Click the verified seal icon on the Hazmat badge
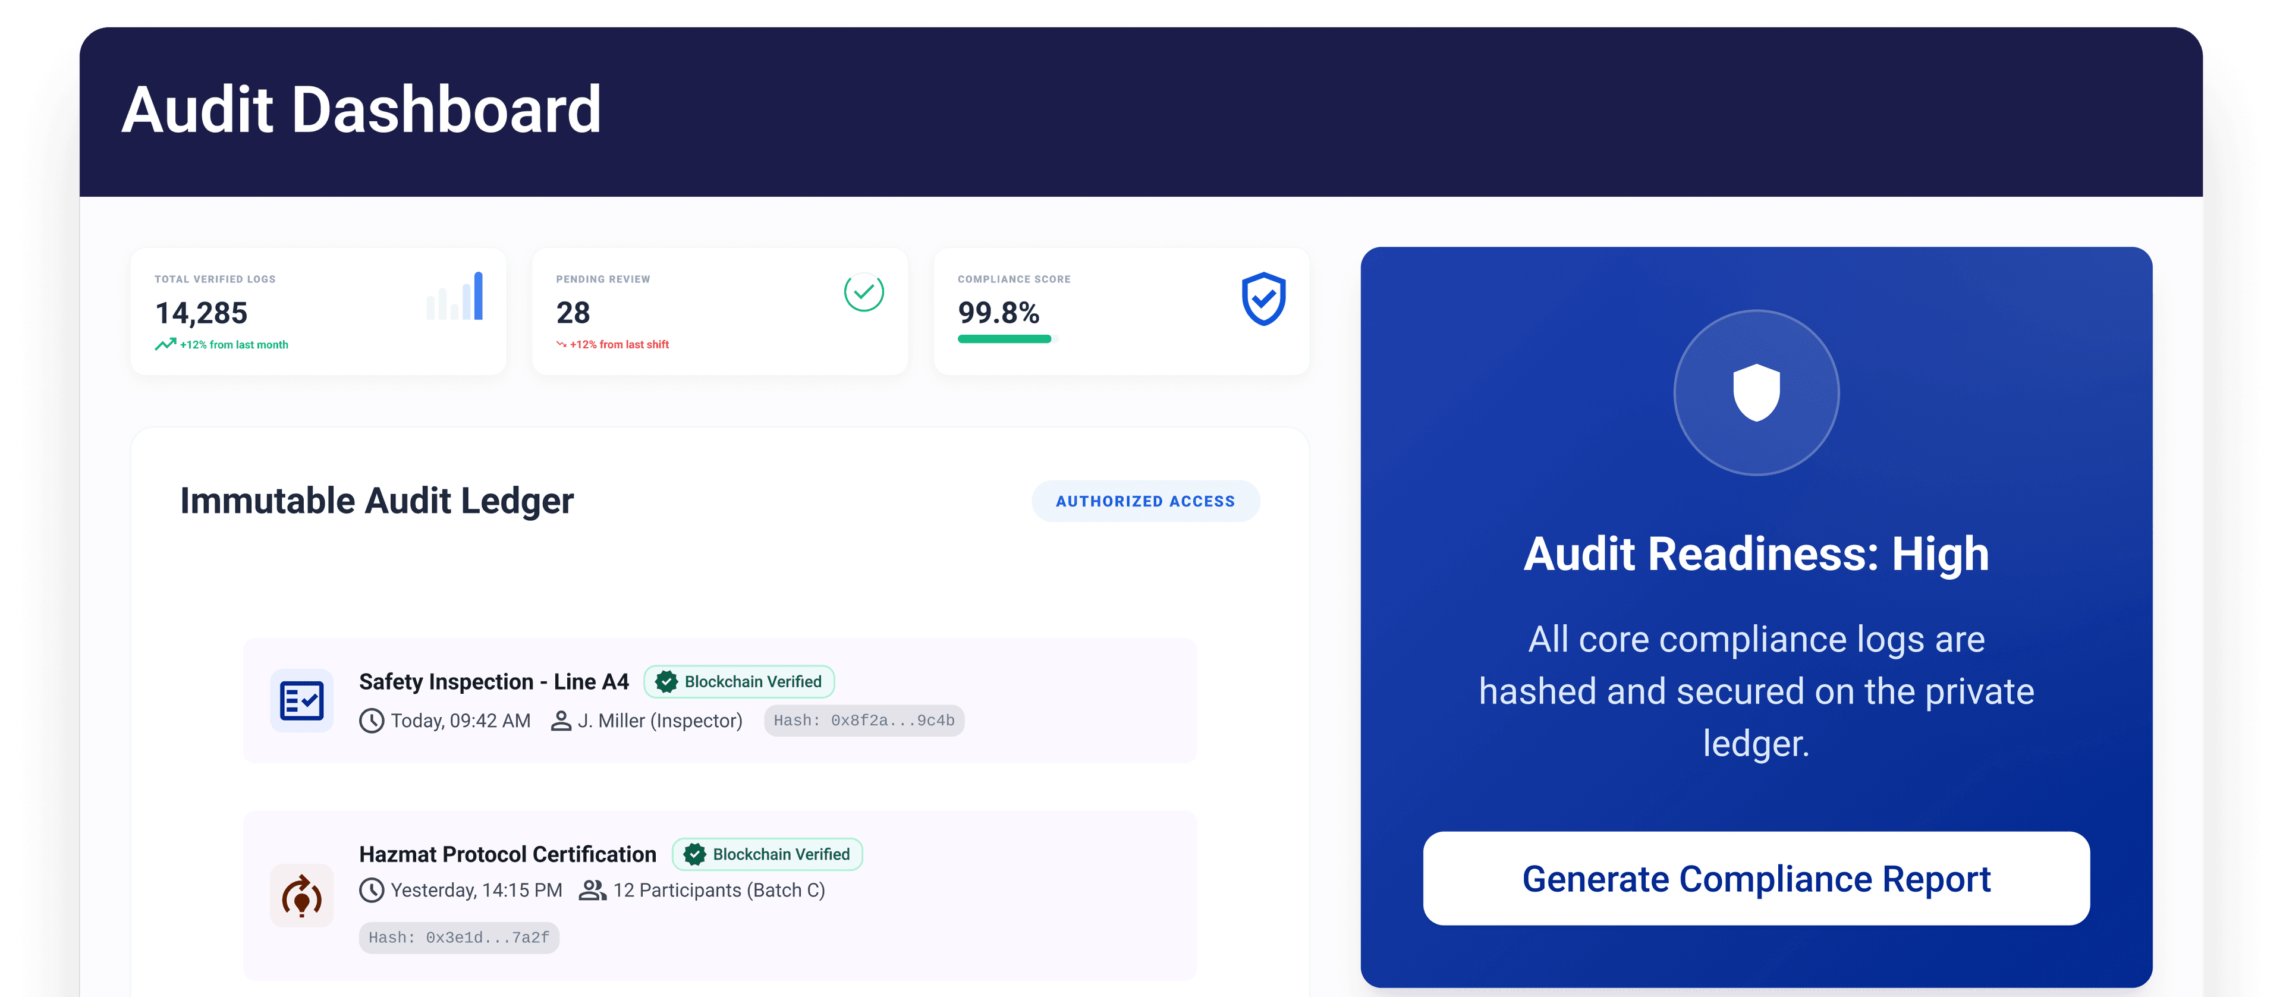Viewport: 2283px width, 997px height. point(694,854)
